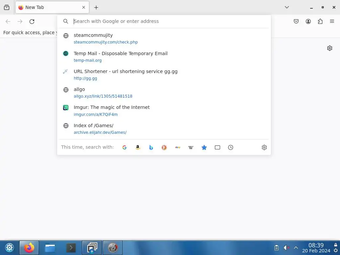Click the power shutdown icon
Viewport: 340px width, 255px height.
336,251
